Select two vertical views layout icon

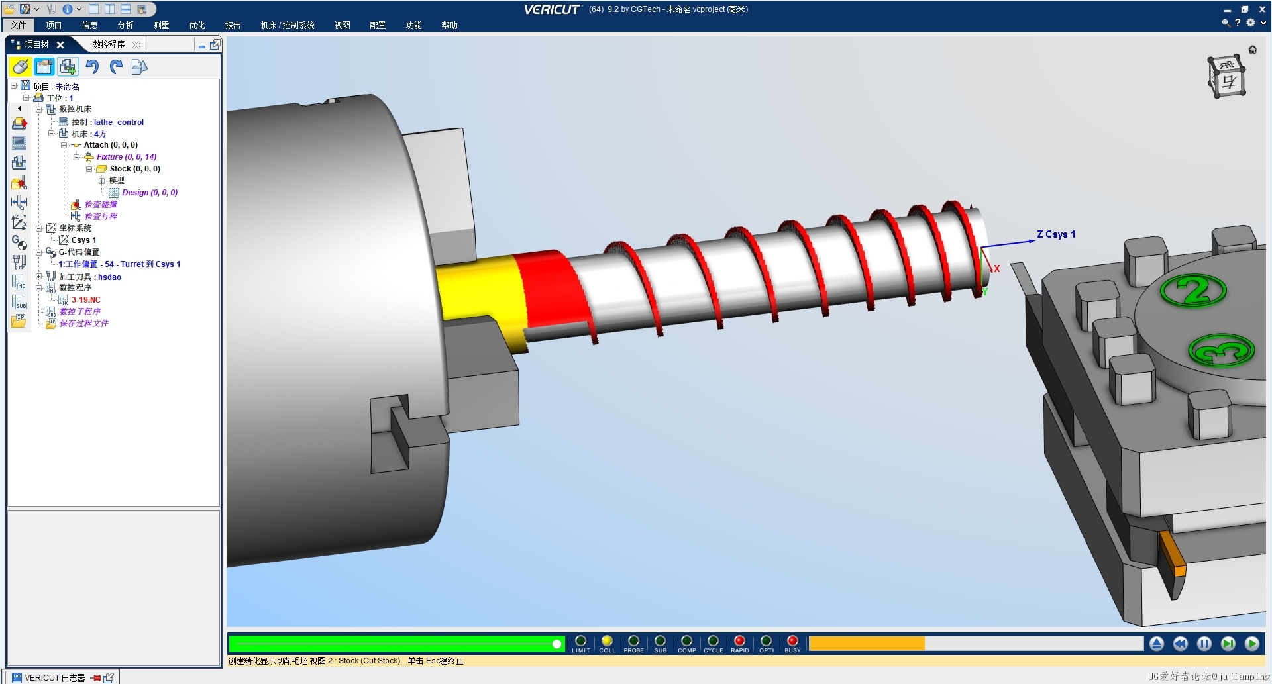click(x=109, y=9)
